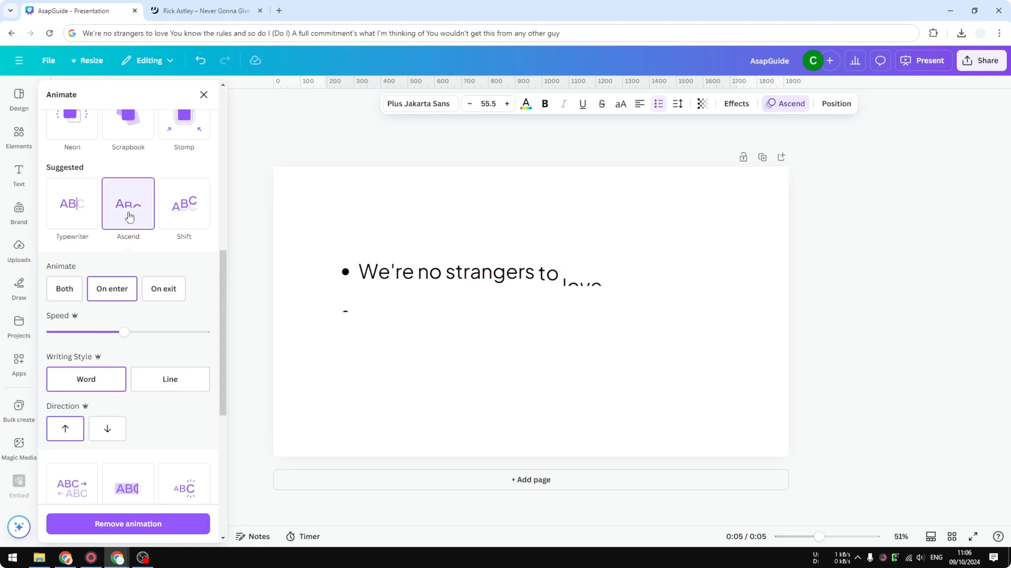Open the Draw sidebar panel
Screen dimensions: 1011x568
pos(19,289)
